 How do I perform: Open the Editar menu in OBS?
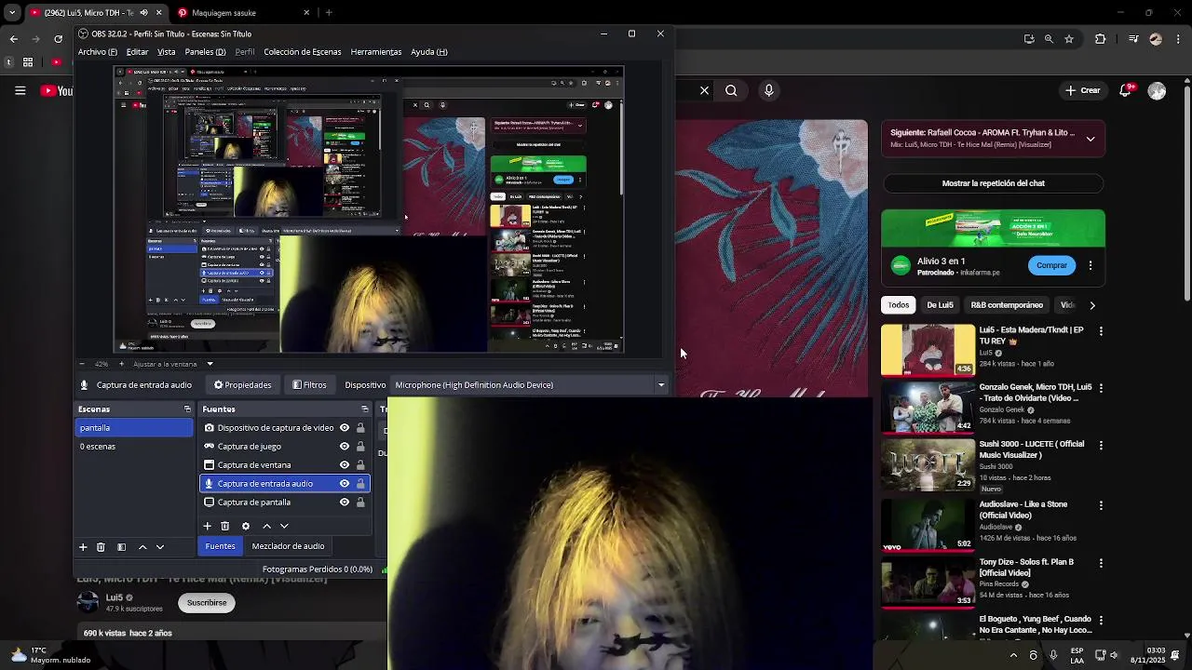pos(137,52)
